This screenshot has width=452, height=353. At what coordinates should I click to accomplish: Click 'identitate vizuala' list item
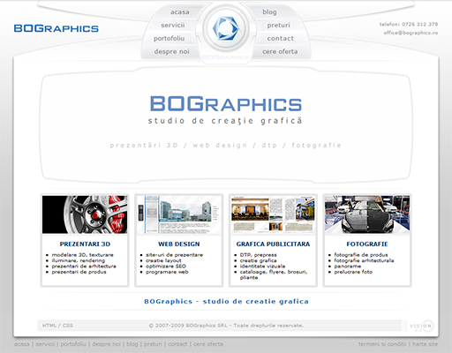point(262,266)
